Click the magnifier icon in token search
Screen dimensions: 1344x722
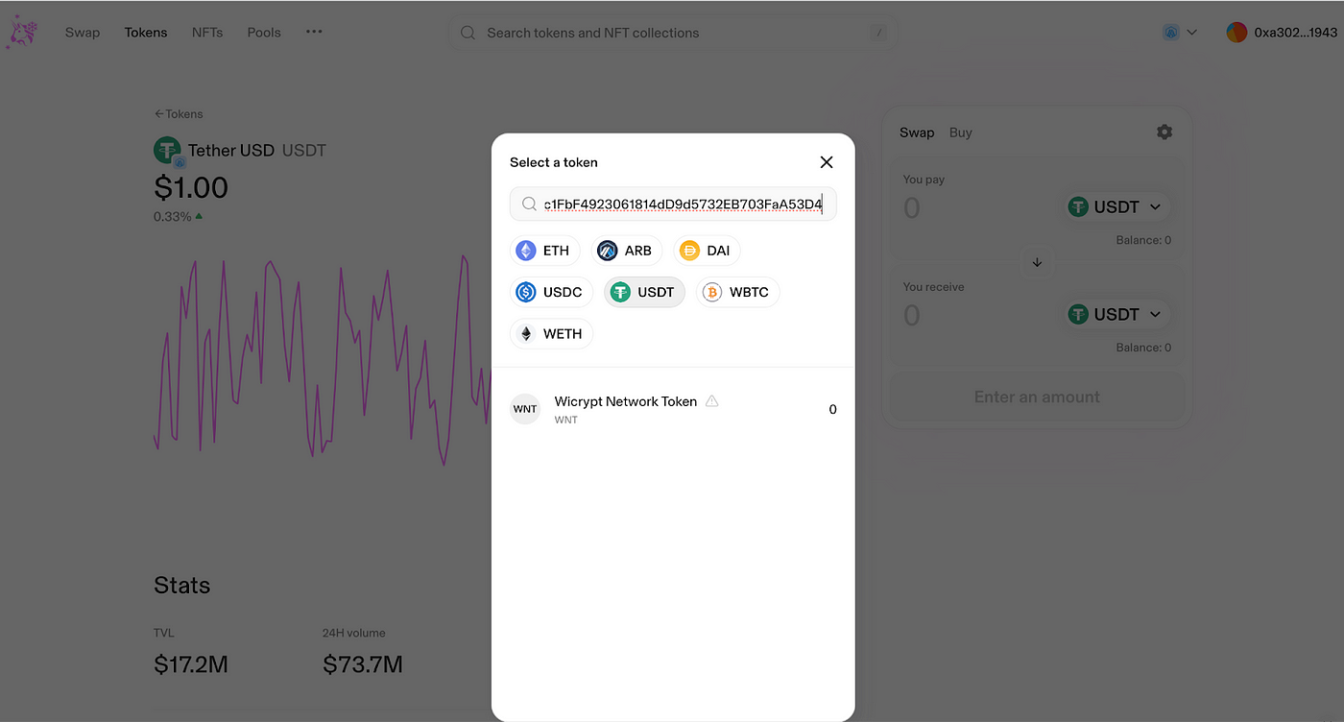pos(529,204)
